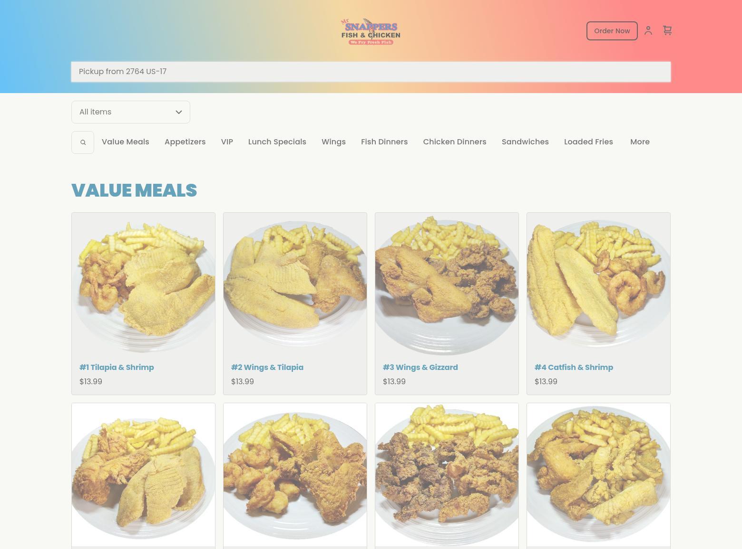Go to Lunch Specials category

pyautogui.click(x=277, y=142)
